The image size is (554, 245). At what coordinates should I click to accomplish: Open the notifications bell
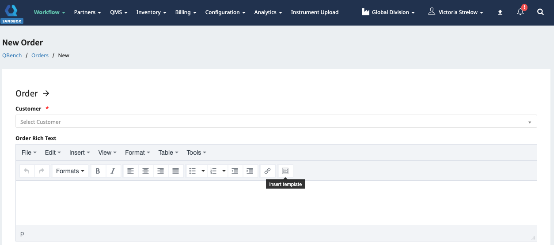pos(520,12)
